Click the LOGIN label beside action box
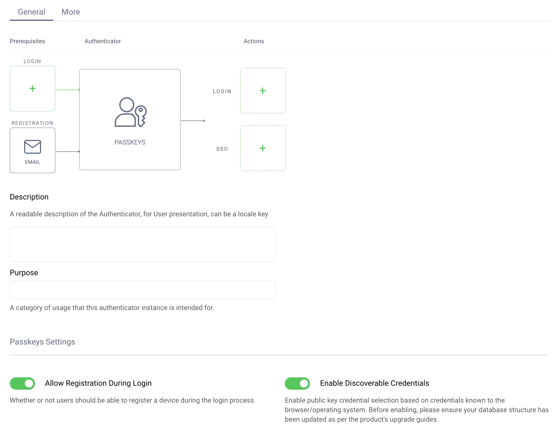Image resolution: width=560 pixels, height=427 pixels. (222, 91)
